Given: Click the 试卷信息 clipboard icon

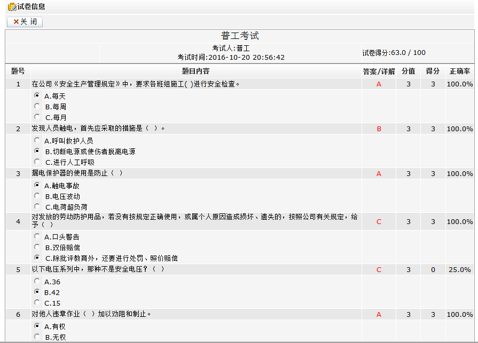Looking at the screenshot, I should click(x=11, y=7).
